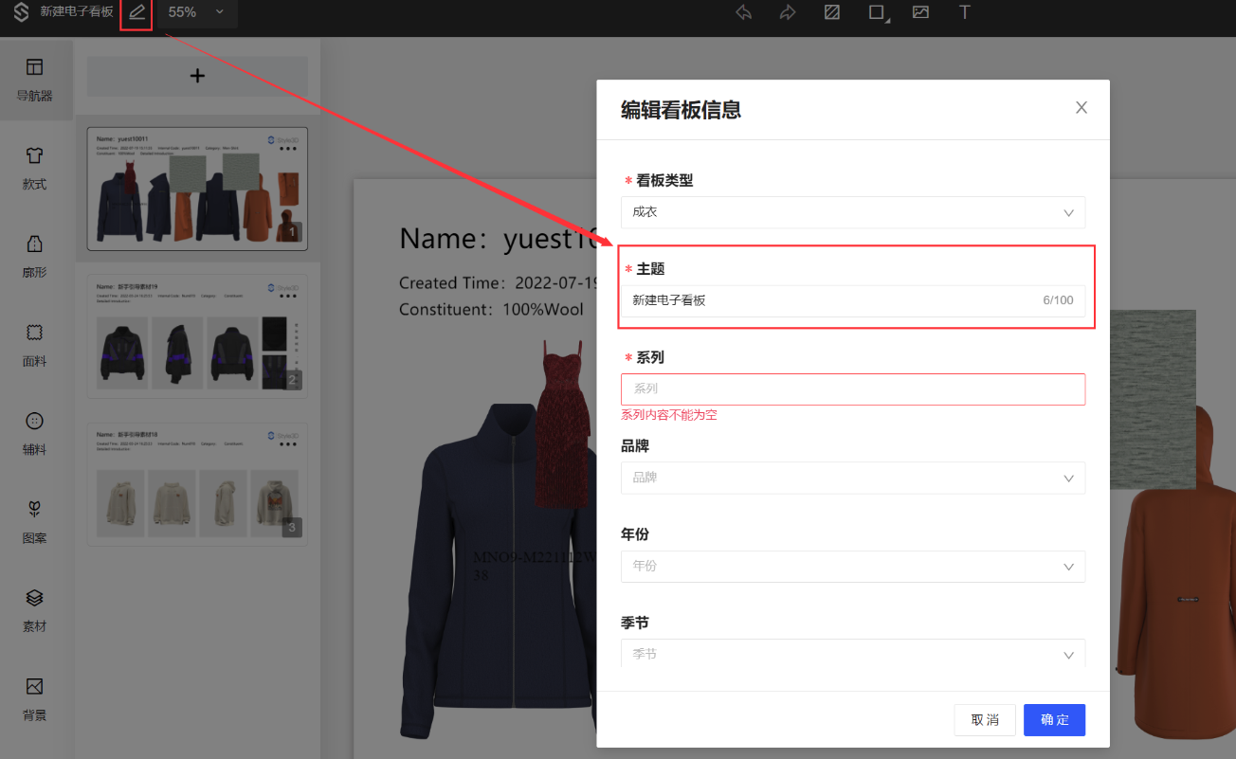Expand the 品牌 brand dropdown
Screen dimensions: 1236x759
click(852, 478)
